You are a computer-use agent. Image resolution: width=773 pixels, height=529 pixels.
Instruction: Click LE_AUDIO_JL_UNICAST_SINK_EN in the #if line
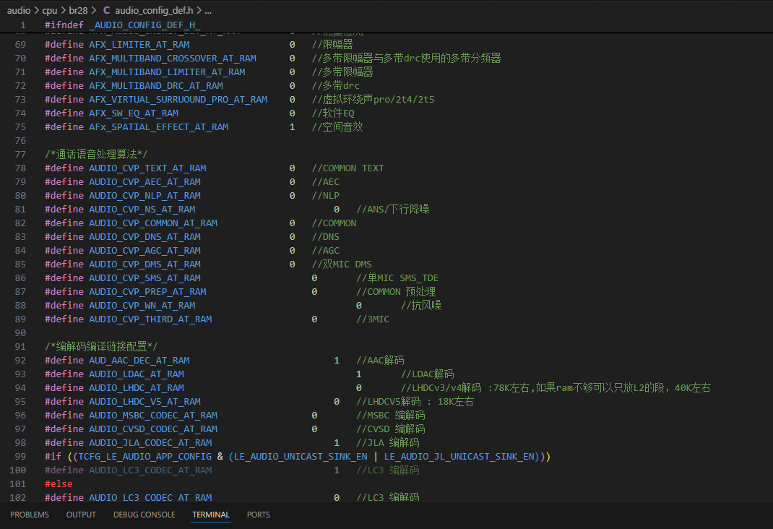tap(459, 457)
